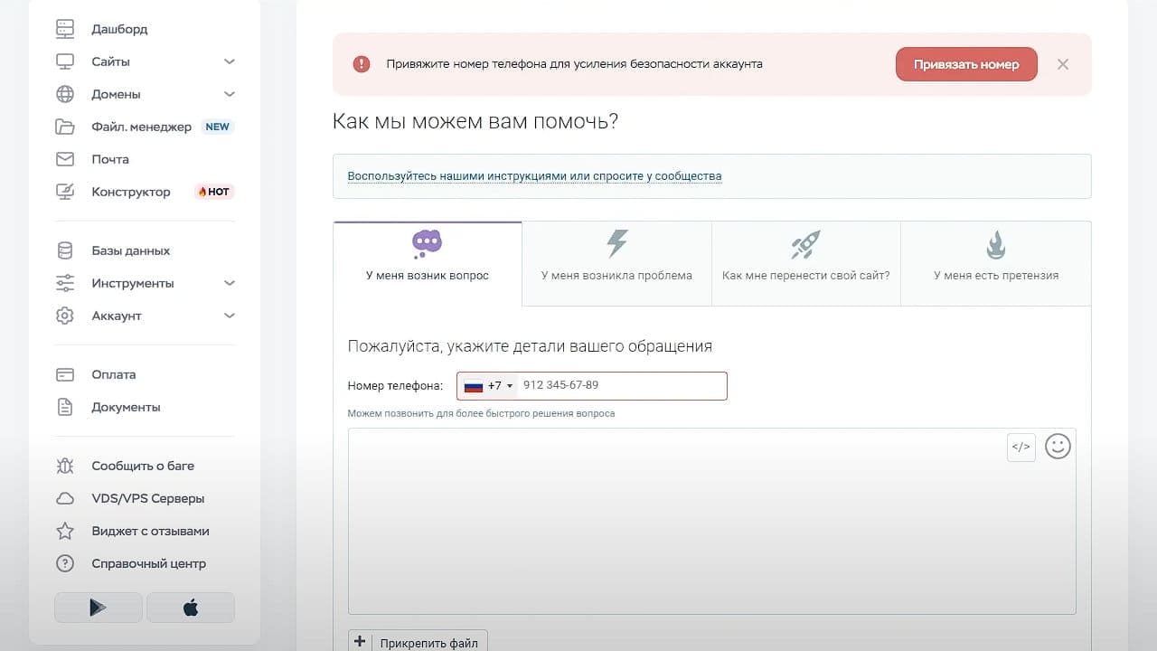Click the Оплата card icon
This screenshot has width=1157, height=651.
pyautogui.click(x=65, y=374)
